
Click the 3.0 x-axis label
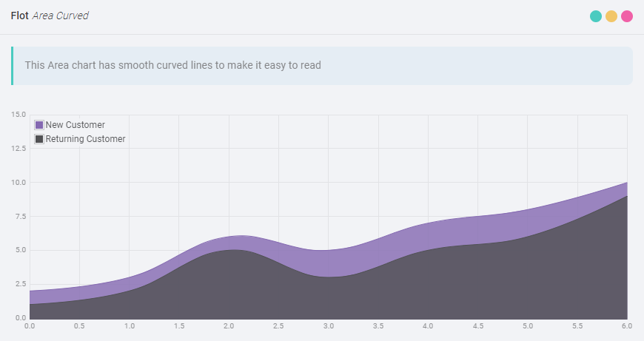point(328,325)
